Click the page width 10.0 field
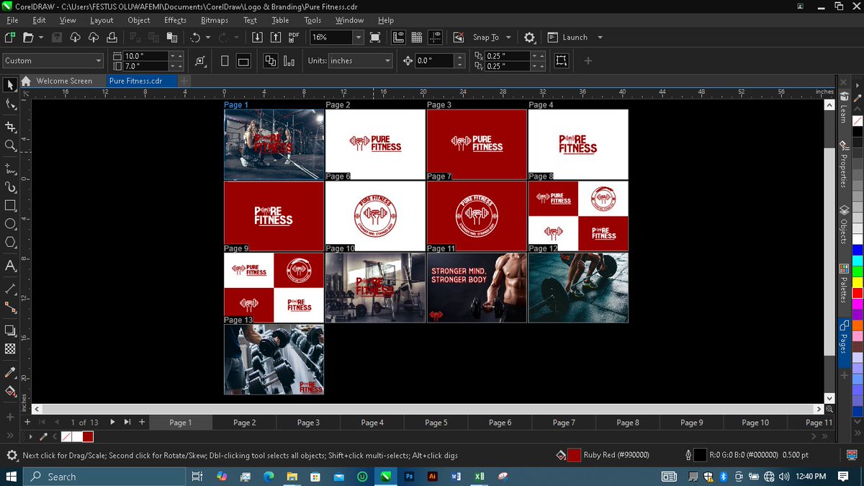Image resolution: width=864 pixels, height=486 pixels. click(x=146, y=56)
